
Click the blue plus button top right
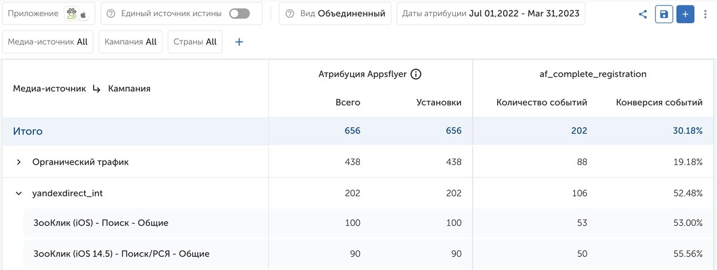tap(685, 14)
